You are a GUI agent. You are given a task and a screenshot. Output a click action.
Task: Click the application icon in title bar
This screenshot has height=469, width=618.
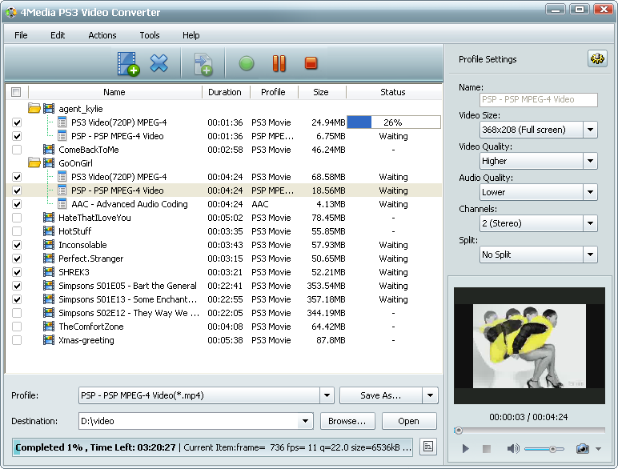pos(11,12)
